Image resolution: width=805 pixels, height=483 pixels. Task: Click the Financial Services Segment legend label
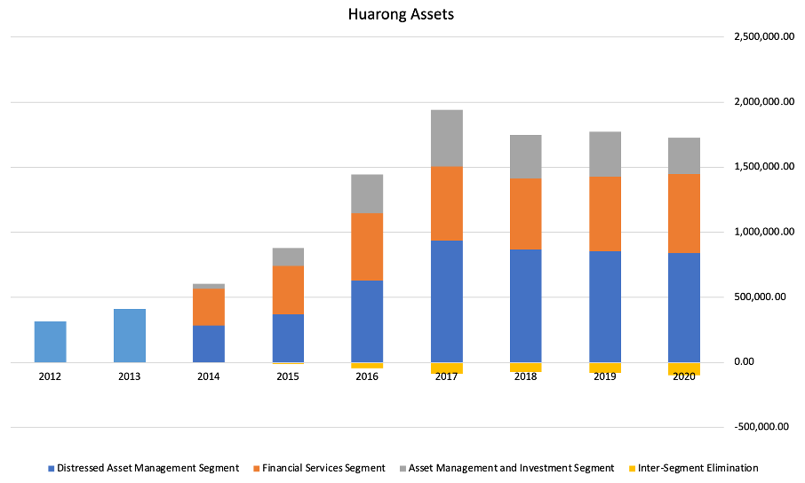[x=323, y=468]
